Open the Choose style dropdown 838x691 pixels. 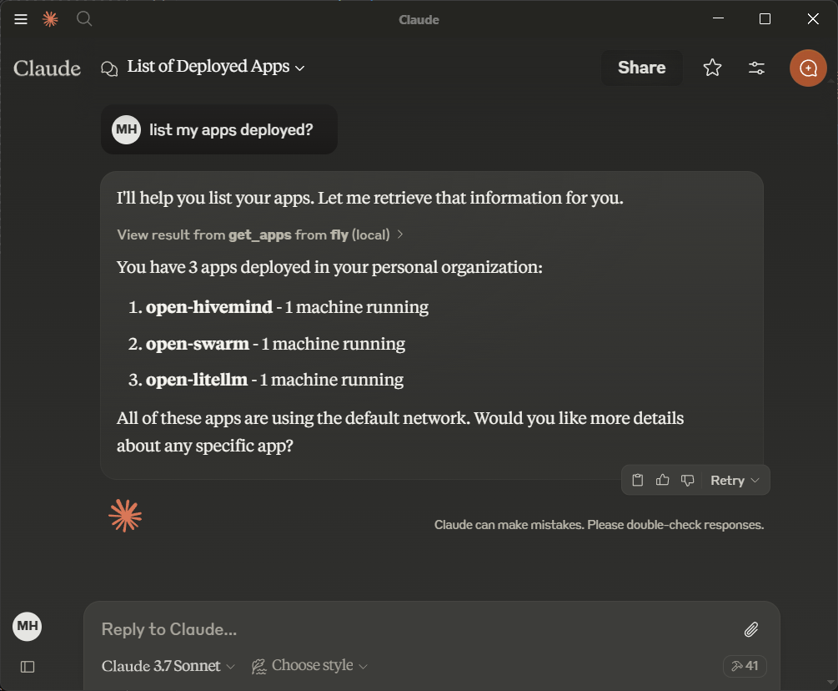pyautogui.click(x=310, y=666)
